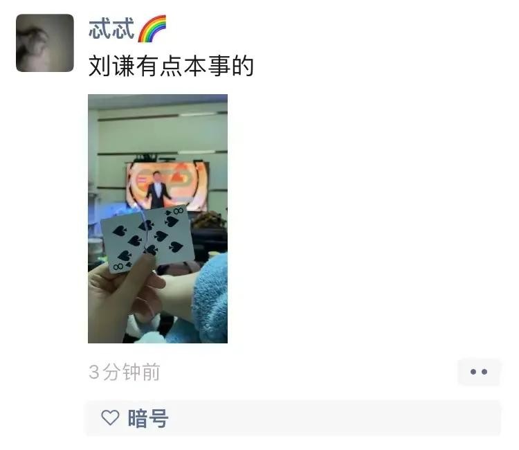The width and height of the screenshot is (519, 450).
Task: Click the gray likes bar background
Action: [293, 418]
